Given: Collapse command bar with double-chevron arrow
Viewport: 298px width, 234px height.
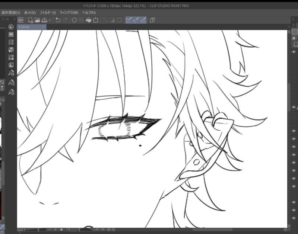Looking at the screenshot, I should (7, 19).
